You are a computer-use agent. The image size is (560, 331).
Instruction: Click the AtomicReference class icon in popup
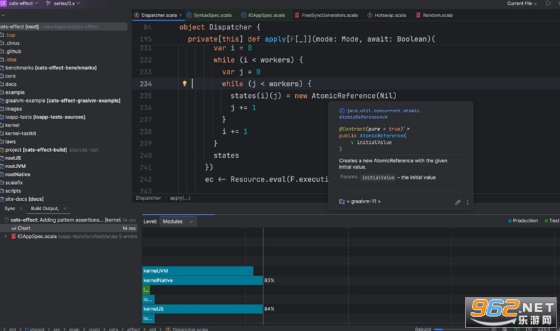(342, 111)
